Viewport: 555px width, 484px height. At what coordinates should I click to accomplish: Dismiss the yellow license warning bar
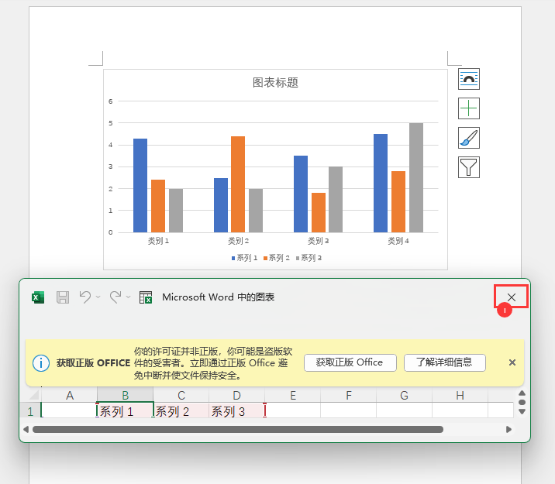[x=512, y=362]
